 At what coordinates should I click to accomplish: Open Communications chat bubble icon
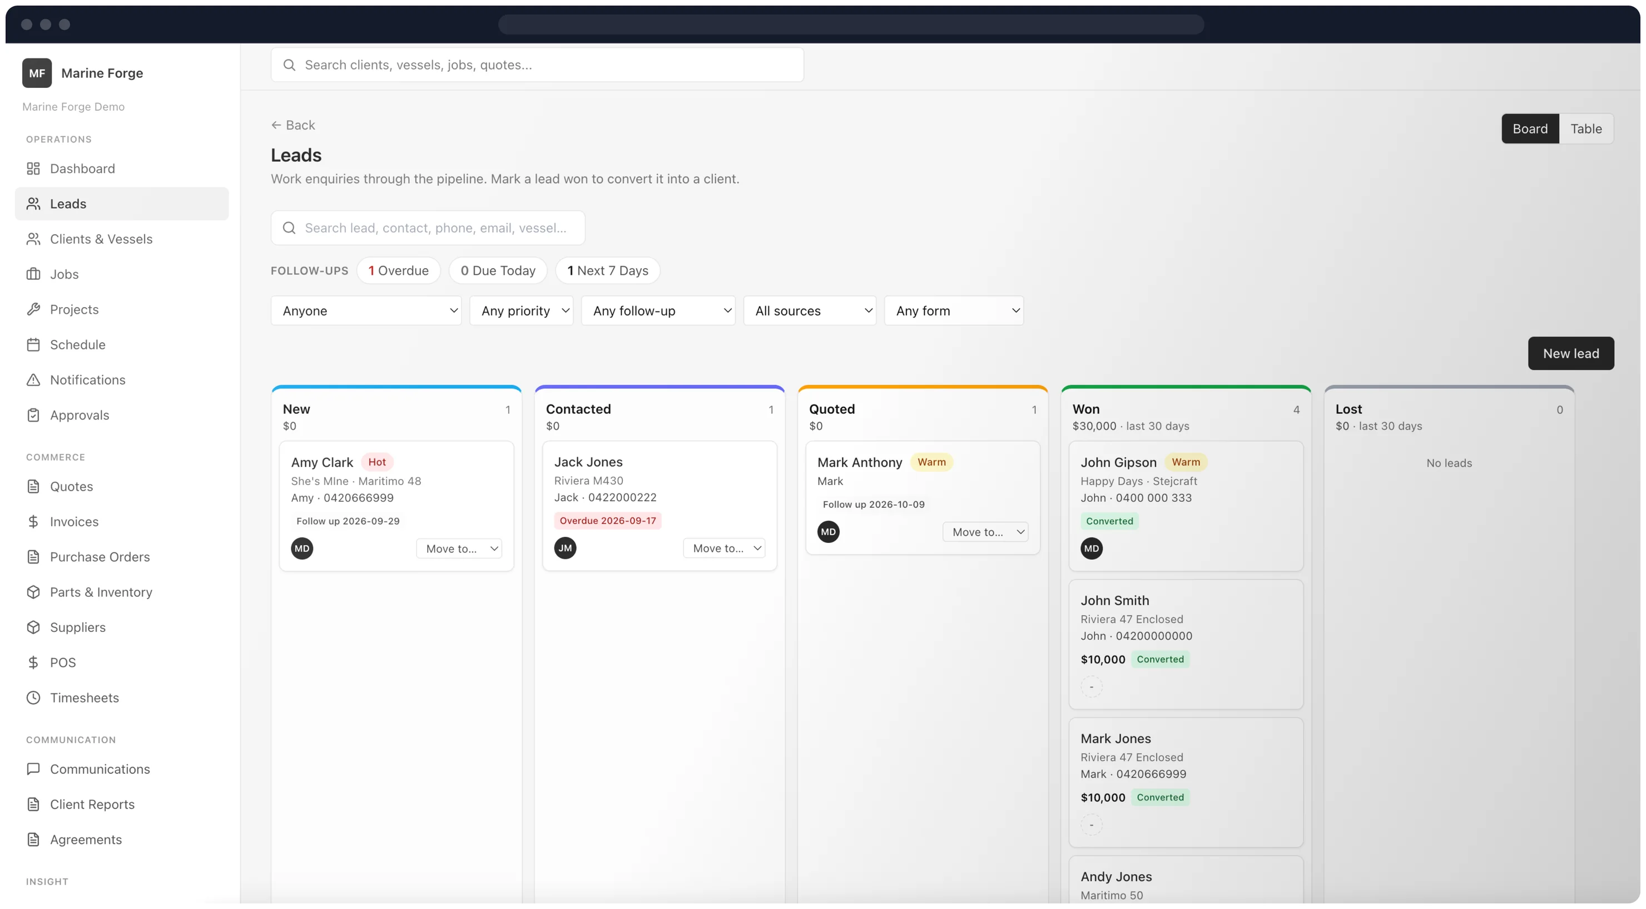33,769
